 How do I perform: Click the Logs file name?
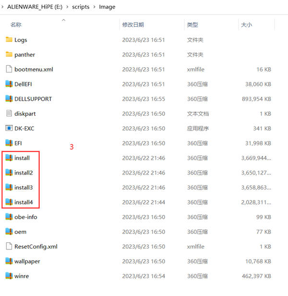coord(21,40)
